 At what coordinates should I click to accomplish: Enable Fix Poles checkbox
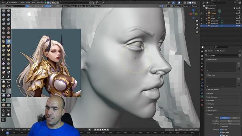click(x=221, y=127)
